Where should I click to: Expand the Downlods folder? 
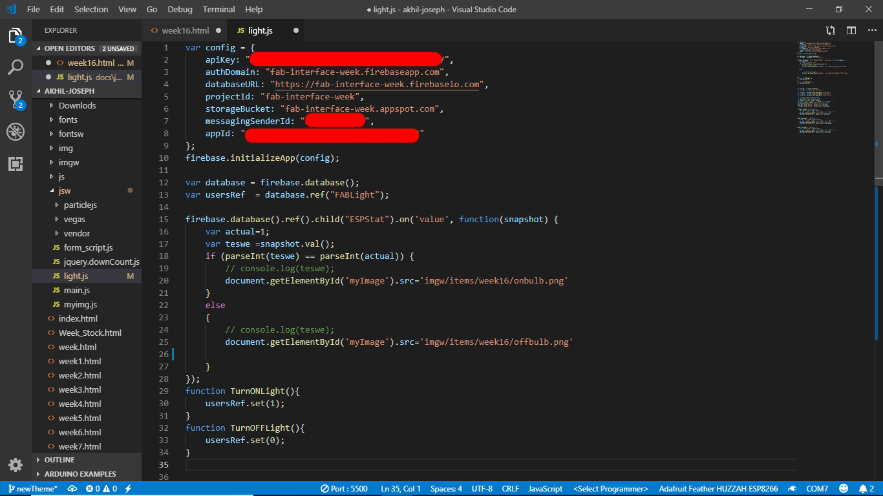[87, 105]
